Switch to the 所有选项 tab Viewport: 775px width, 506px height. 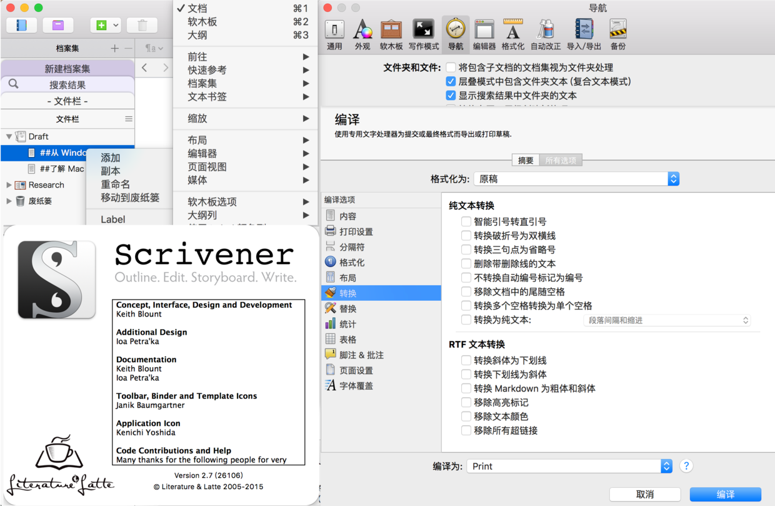pos(561,160)
